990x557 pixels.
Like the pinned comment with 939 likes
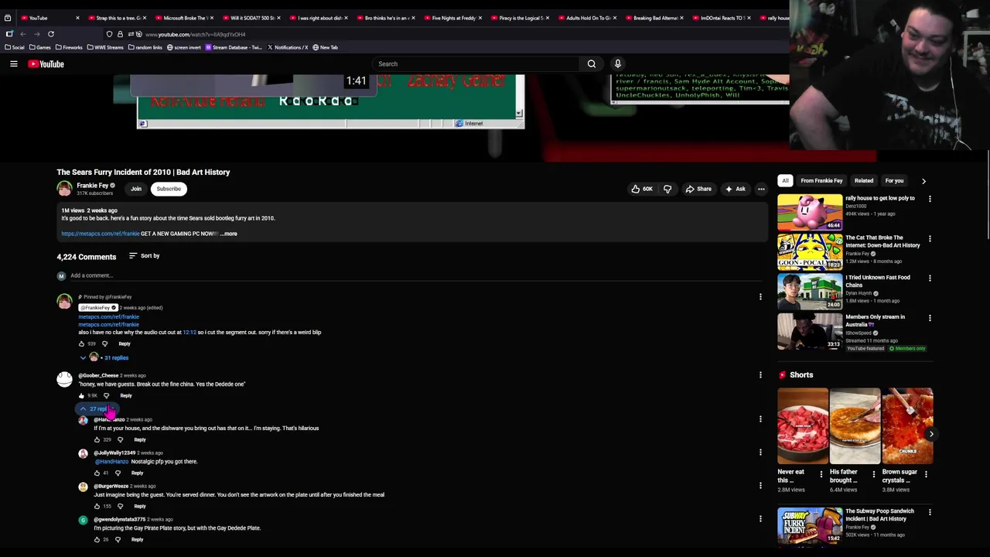81,343
